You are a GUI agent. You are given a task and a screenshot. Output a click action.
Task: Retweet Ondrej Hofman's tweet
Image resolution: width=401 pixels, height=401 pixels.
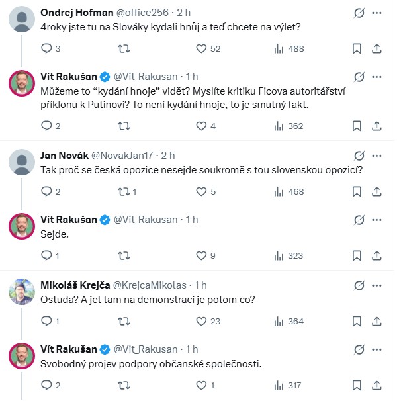coord(123,48)
